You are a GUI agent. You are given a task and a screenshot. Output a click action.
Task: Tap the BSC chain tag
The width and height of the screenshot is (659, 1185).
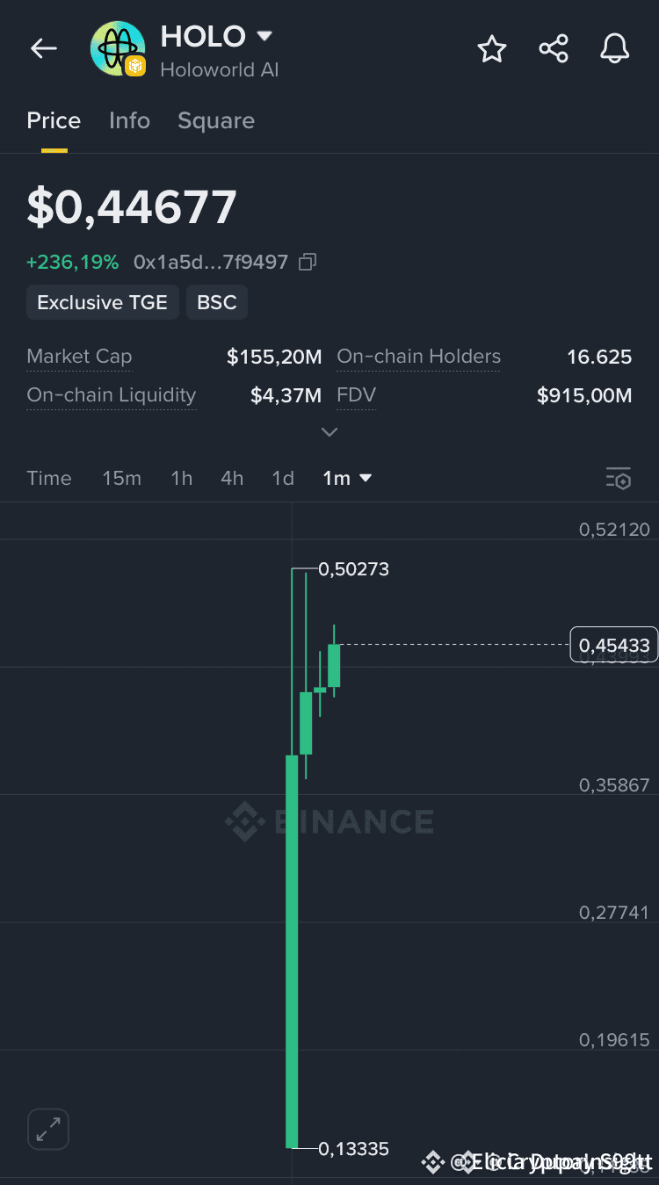[217, 303]
